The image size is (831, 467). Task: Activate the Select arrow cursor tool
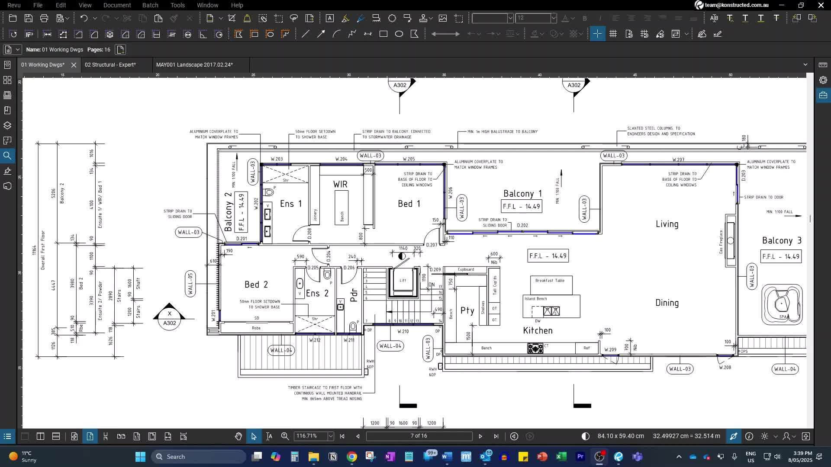[254, 436]
